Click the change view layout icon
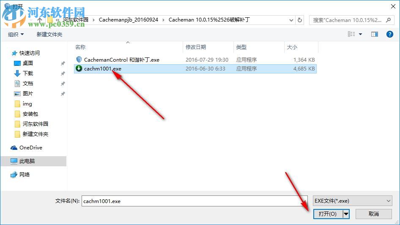 pos(351,34)
